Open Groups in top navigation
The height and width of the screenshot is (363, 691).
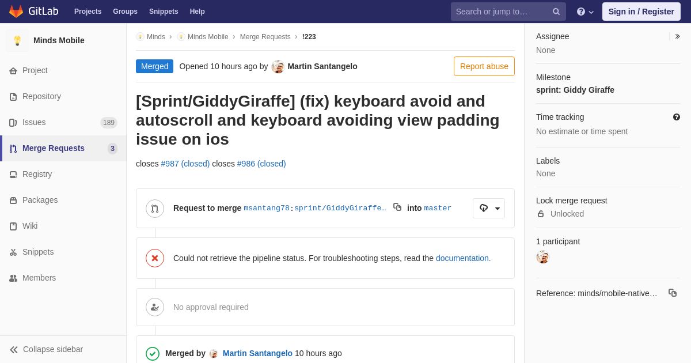point(125,12)
